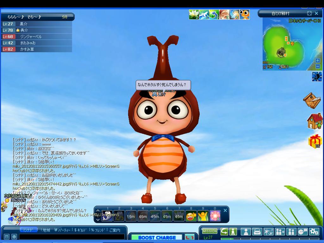This screenshot has height=243, width=324.
Task: Zoom out the minimap with minus
Action: [318, 66]
